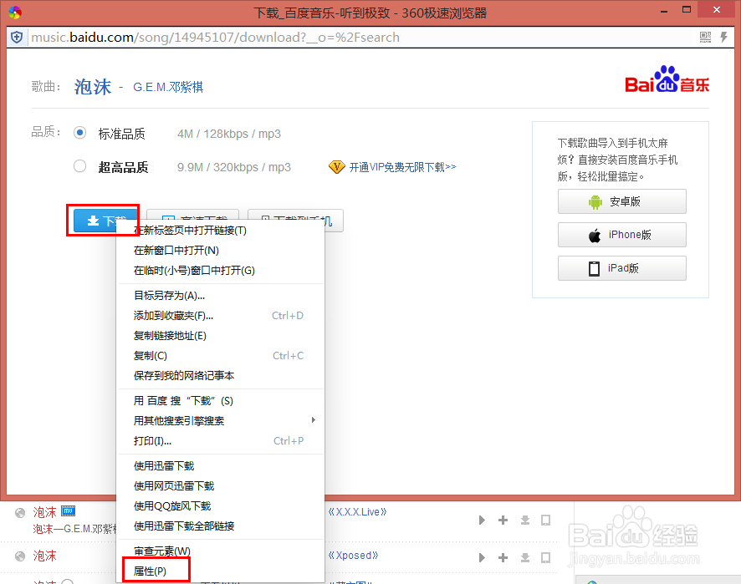The height and width of the screenshot is (584, 741).
Task: Open the 泡沫 song title link
Action: [x=92, y=86]
